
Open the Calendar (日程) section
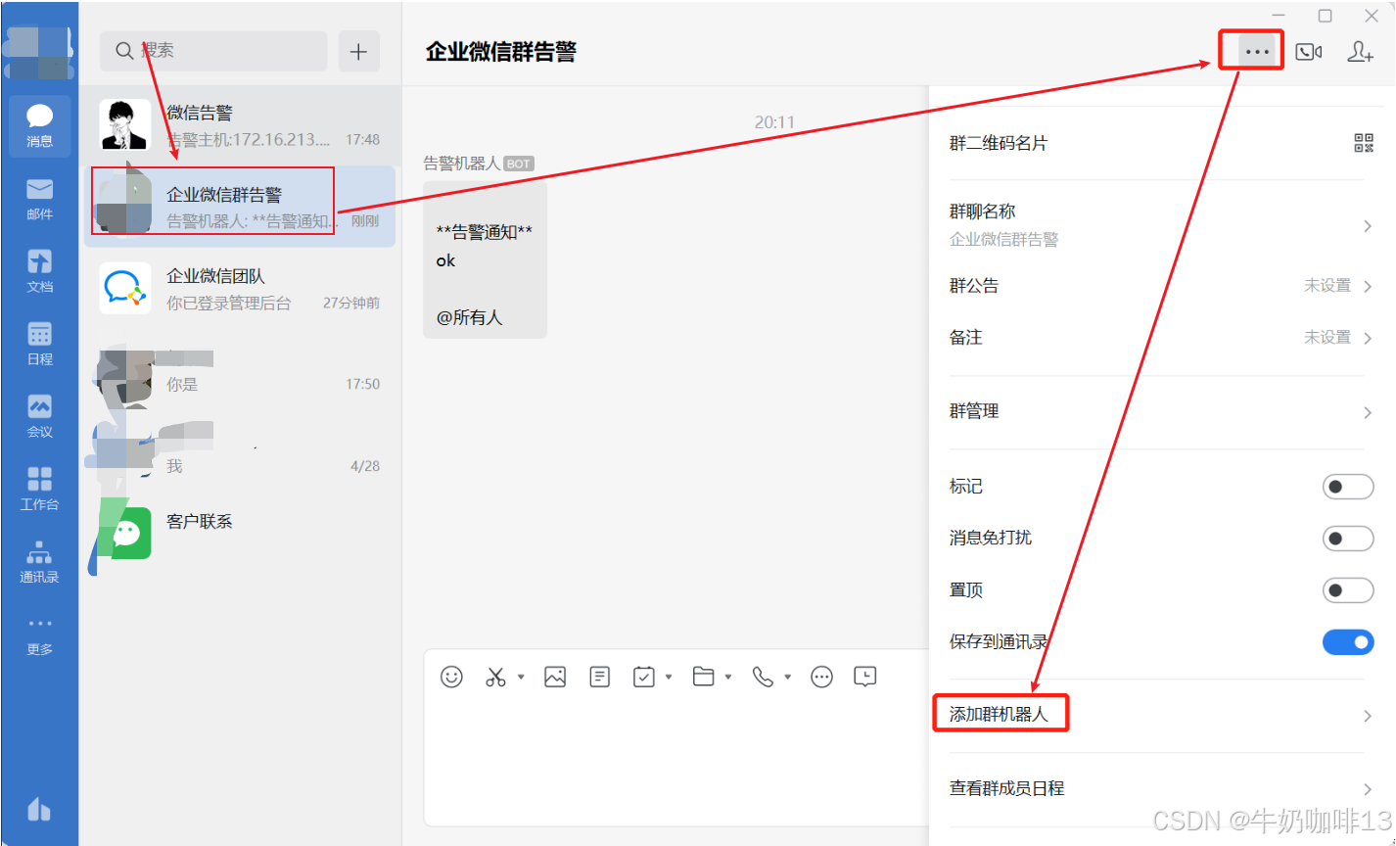click(x=39, y=345)
